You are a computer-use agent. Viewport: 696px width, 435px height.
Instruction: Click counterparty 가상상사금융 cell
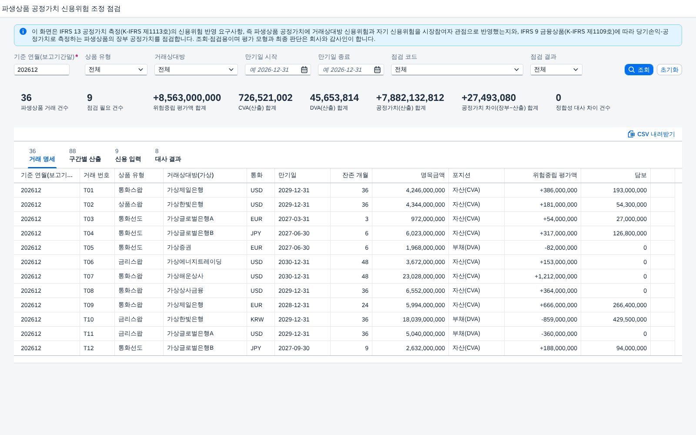[x=205, y=291]
